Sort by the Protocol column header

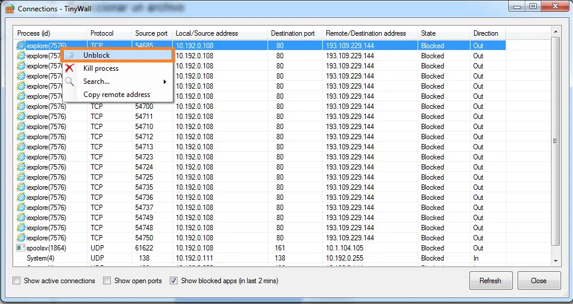click(x=109, y=33)
